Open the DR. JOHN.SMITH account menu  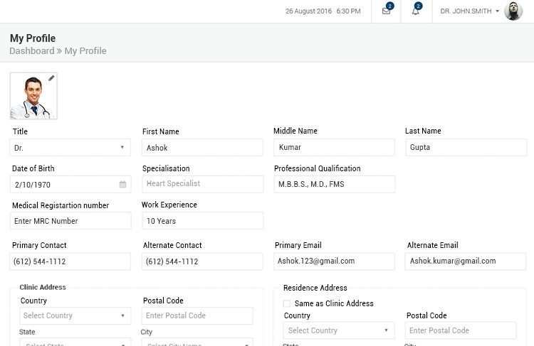click(470, 11)
